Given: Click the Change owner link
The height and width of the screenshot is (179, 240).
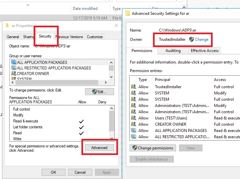Looking at the screenshot, I should pyautogui.click(x=201, y=39).
